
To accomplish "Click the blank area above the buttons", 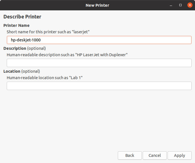I will [97, 119].
